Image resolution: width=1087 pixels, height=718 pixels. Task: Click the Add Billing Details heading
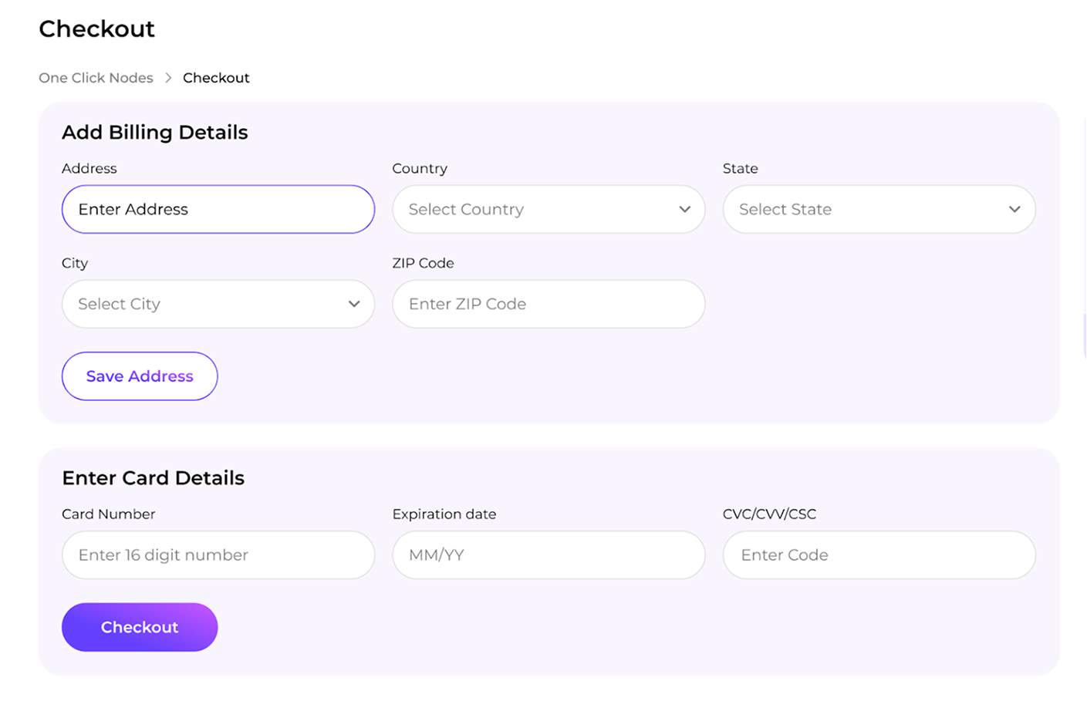point(154,132)
